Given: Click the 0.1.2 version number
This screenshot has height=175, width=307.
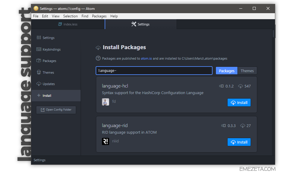Looking at the screenshot, I should click(229, 86).
